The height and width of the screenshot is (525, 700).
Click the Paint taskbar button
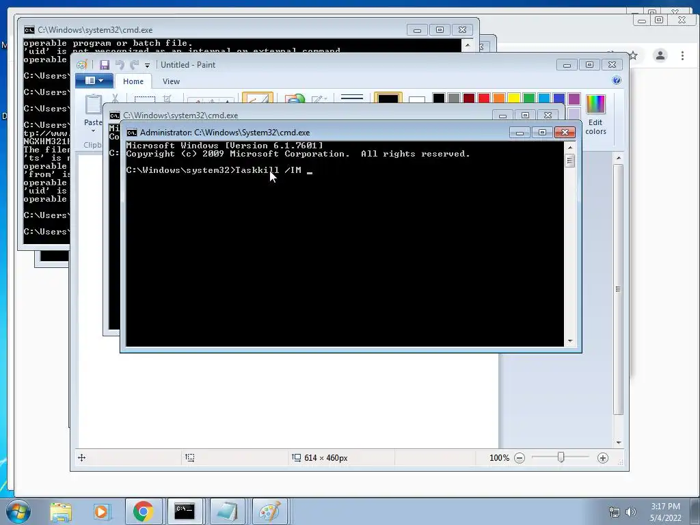click(269, 511)
